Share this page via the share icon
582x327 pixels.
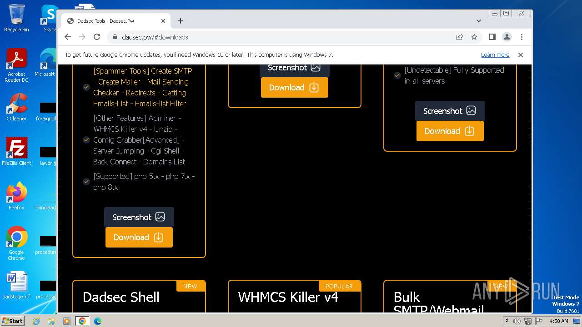pos(460,37)
